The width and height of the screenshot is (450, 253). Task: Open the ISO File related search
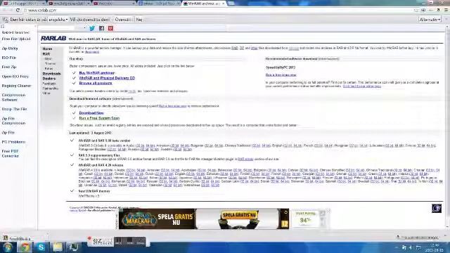click(9, 58)
